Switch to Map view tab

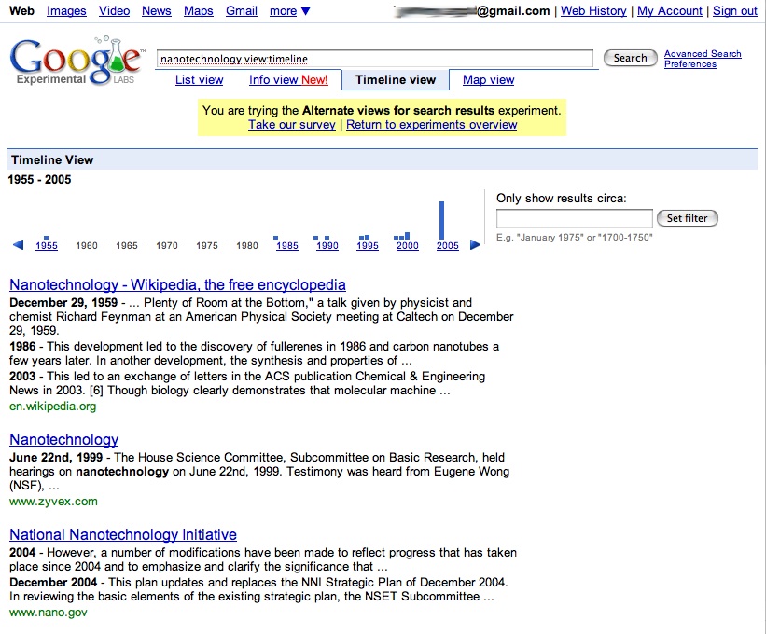[489, 79]
